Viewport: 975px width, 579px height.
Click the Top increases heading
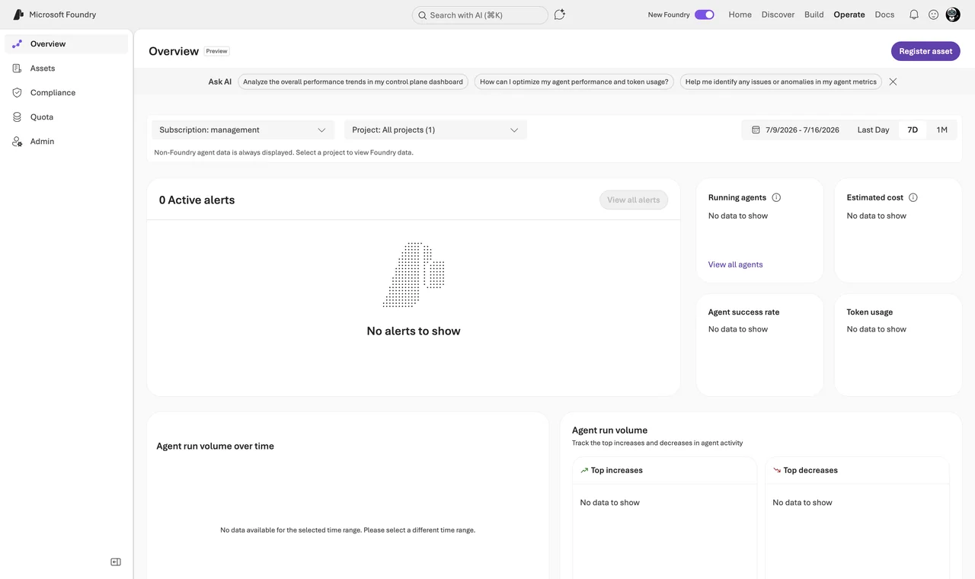tap(616, 470)
